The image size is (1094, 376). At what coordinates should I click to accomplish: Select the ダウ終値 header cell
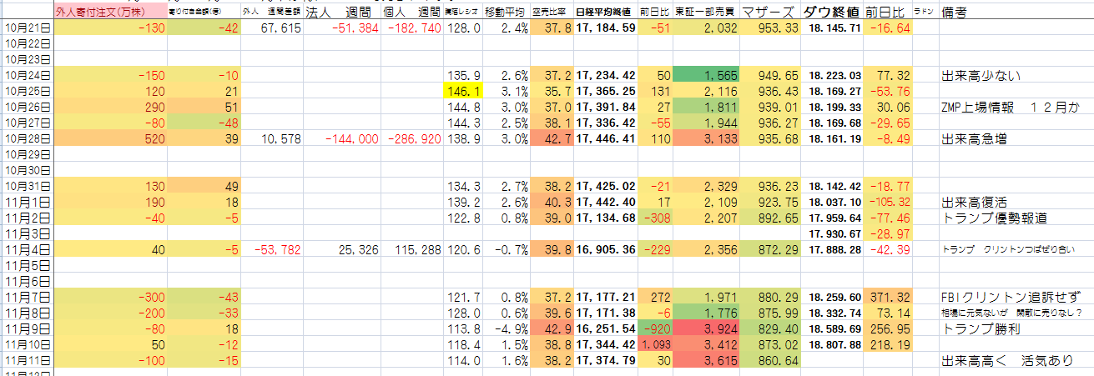coord(831,12)
